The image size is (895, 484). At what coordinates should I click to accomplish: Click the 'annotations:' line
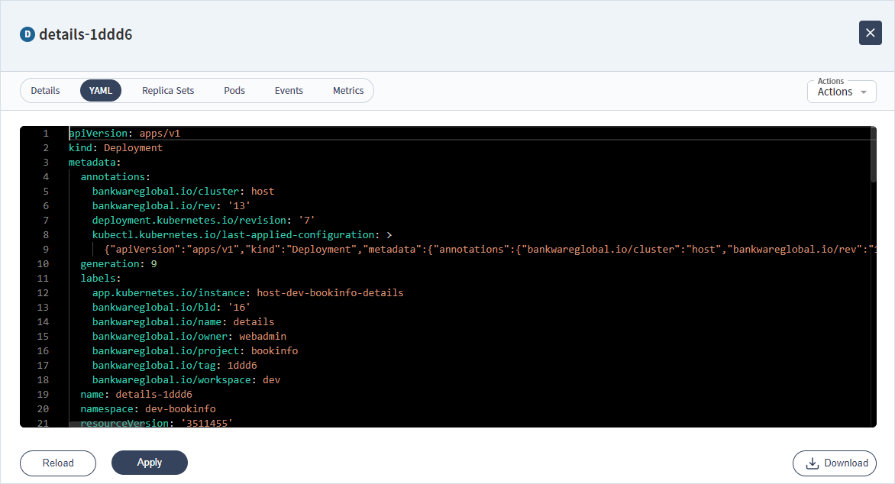[115, 177]
